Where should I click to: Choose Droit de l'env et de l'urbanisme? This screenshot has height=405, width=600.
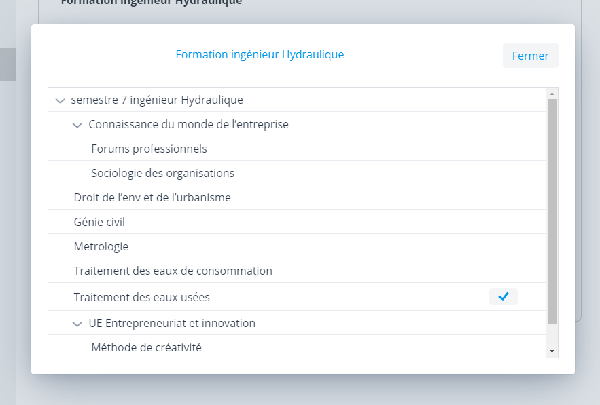pyautogui.click(x=152, y=197)
